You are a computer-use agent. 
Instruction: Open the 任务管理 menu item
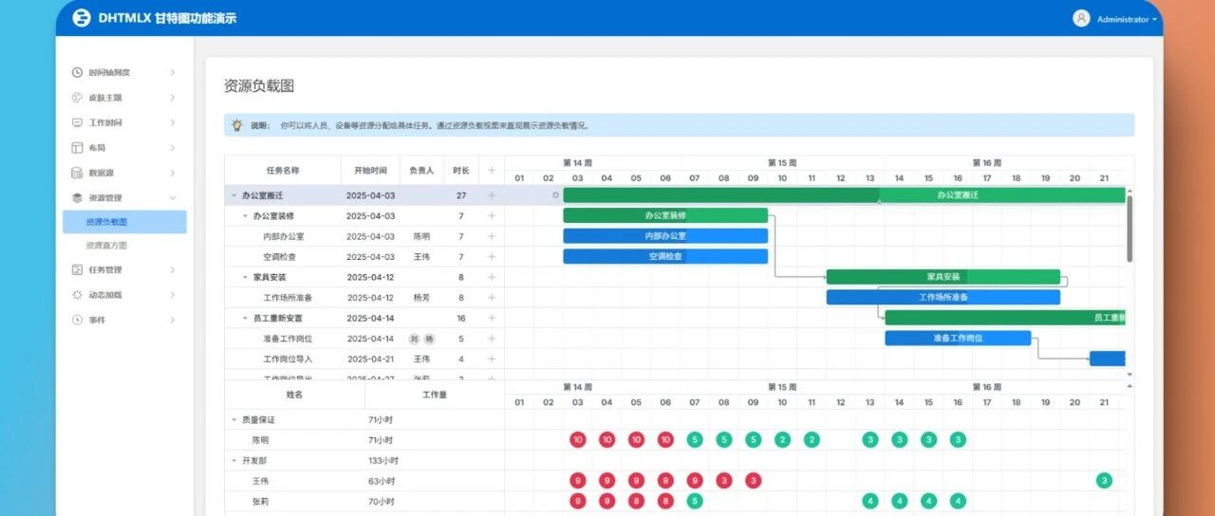[124, 269]
